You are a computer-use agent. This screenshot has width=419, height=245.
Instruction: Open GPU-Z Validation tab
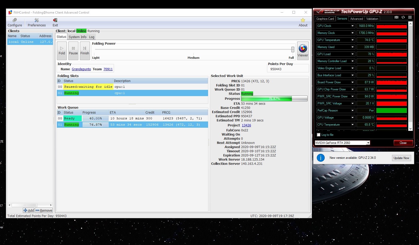(x=372, y=19)
